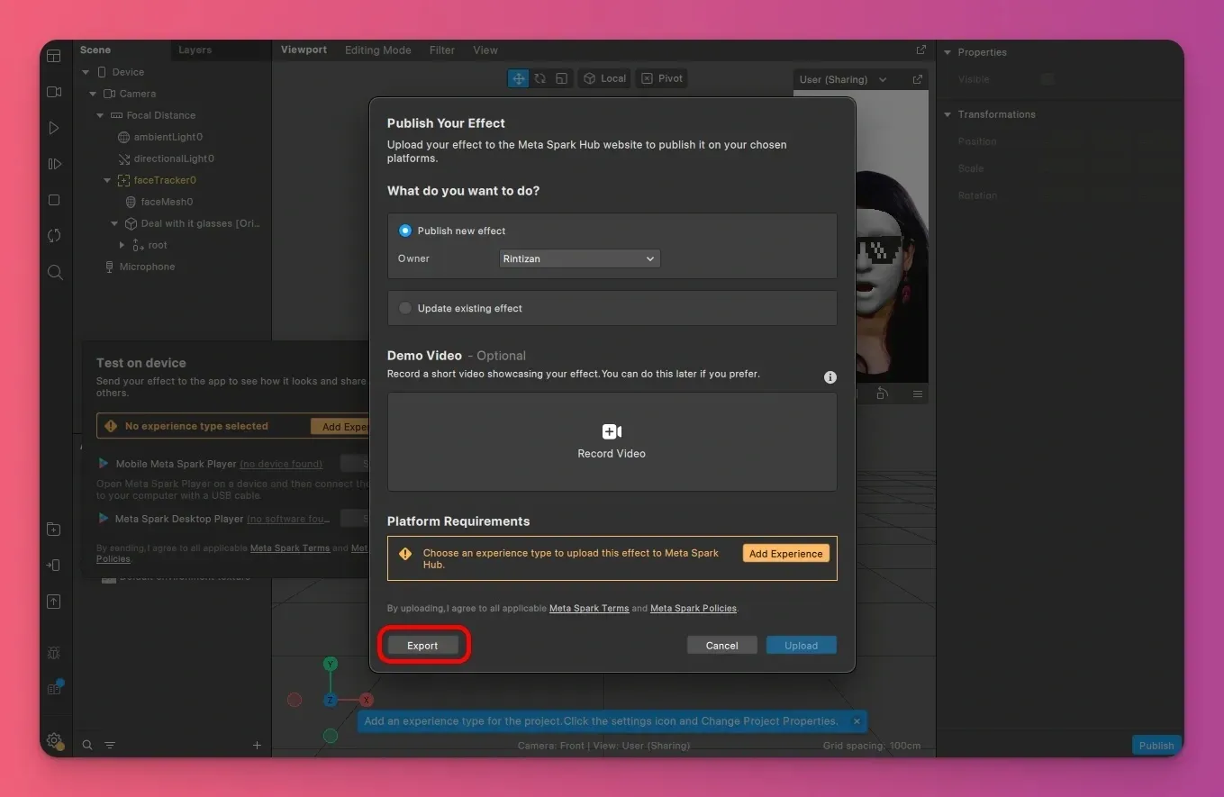
Task: Select the rotate tool in viewport toolbar
Action: (540, 78)
